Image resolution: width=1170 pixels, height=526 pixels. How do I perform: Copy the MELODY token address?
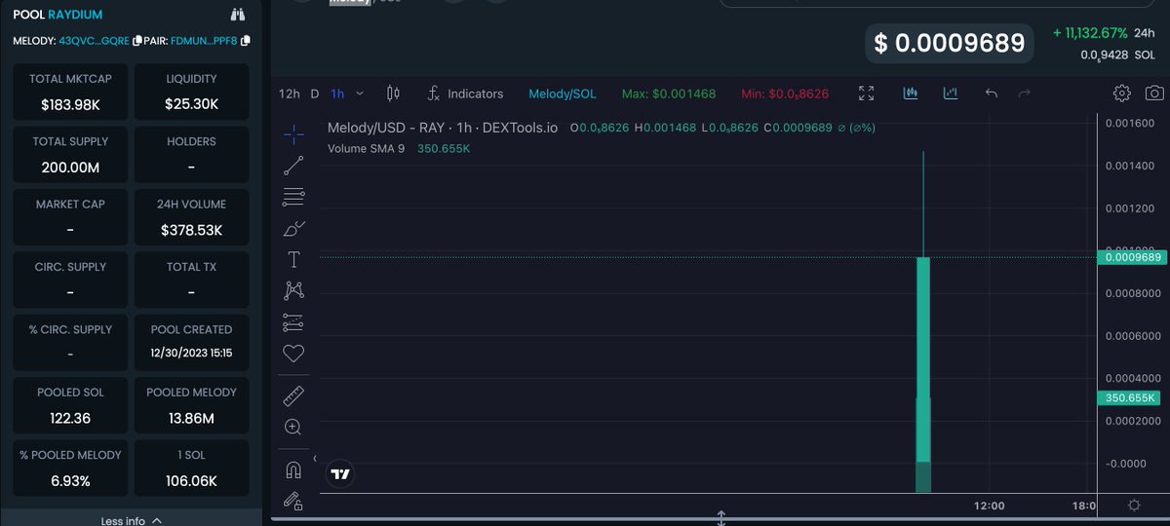(137, 41)
